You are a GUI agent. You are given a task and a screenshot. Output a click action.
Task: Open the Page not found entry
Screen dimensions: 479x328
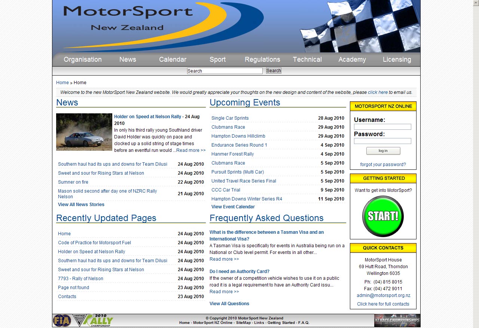pos(73,288)
